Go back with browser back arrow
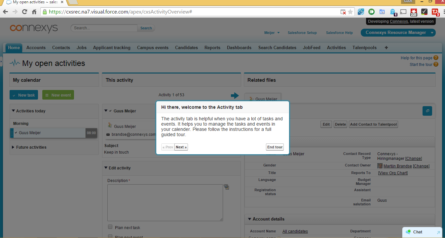This screenshot has height=238, width=445. pos(5,12)
